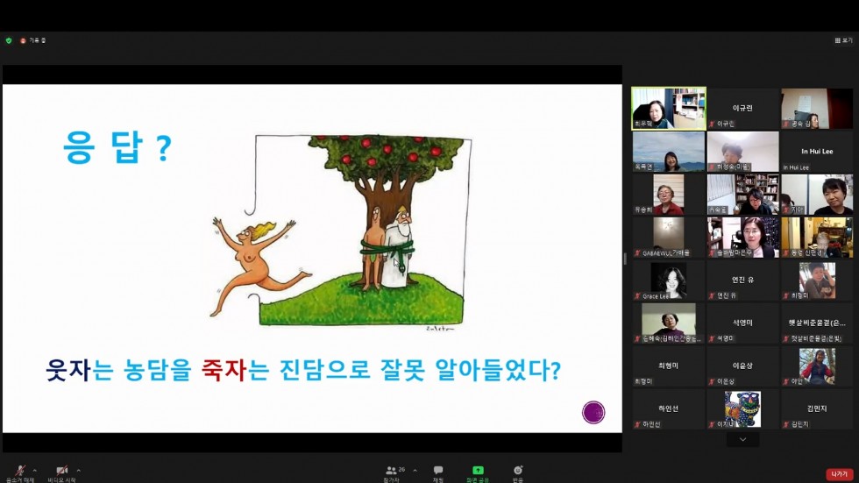The image size is (859, 483).
Task: Select the Grace Lee video thumbnail
Action: [x=669, y=281]
